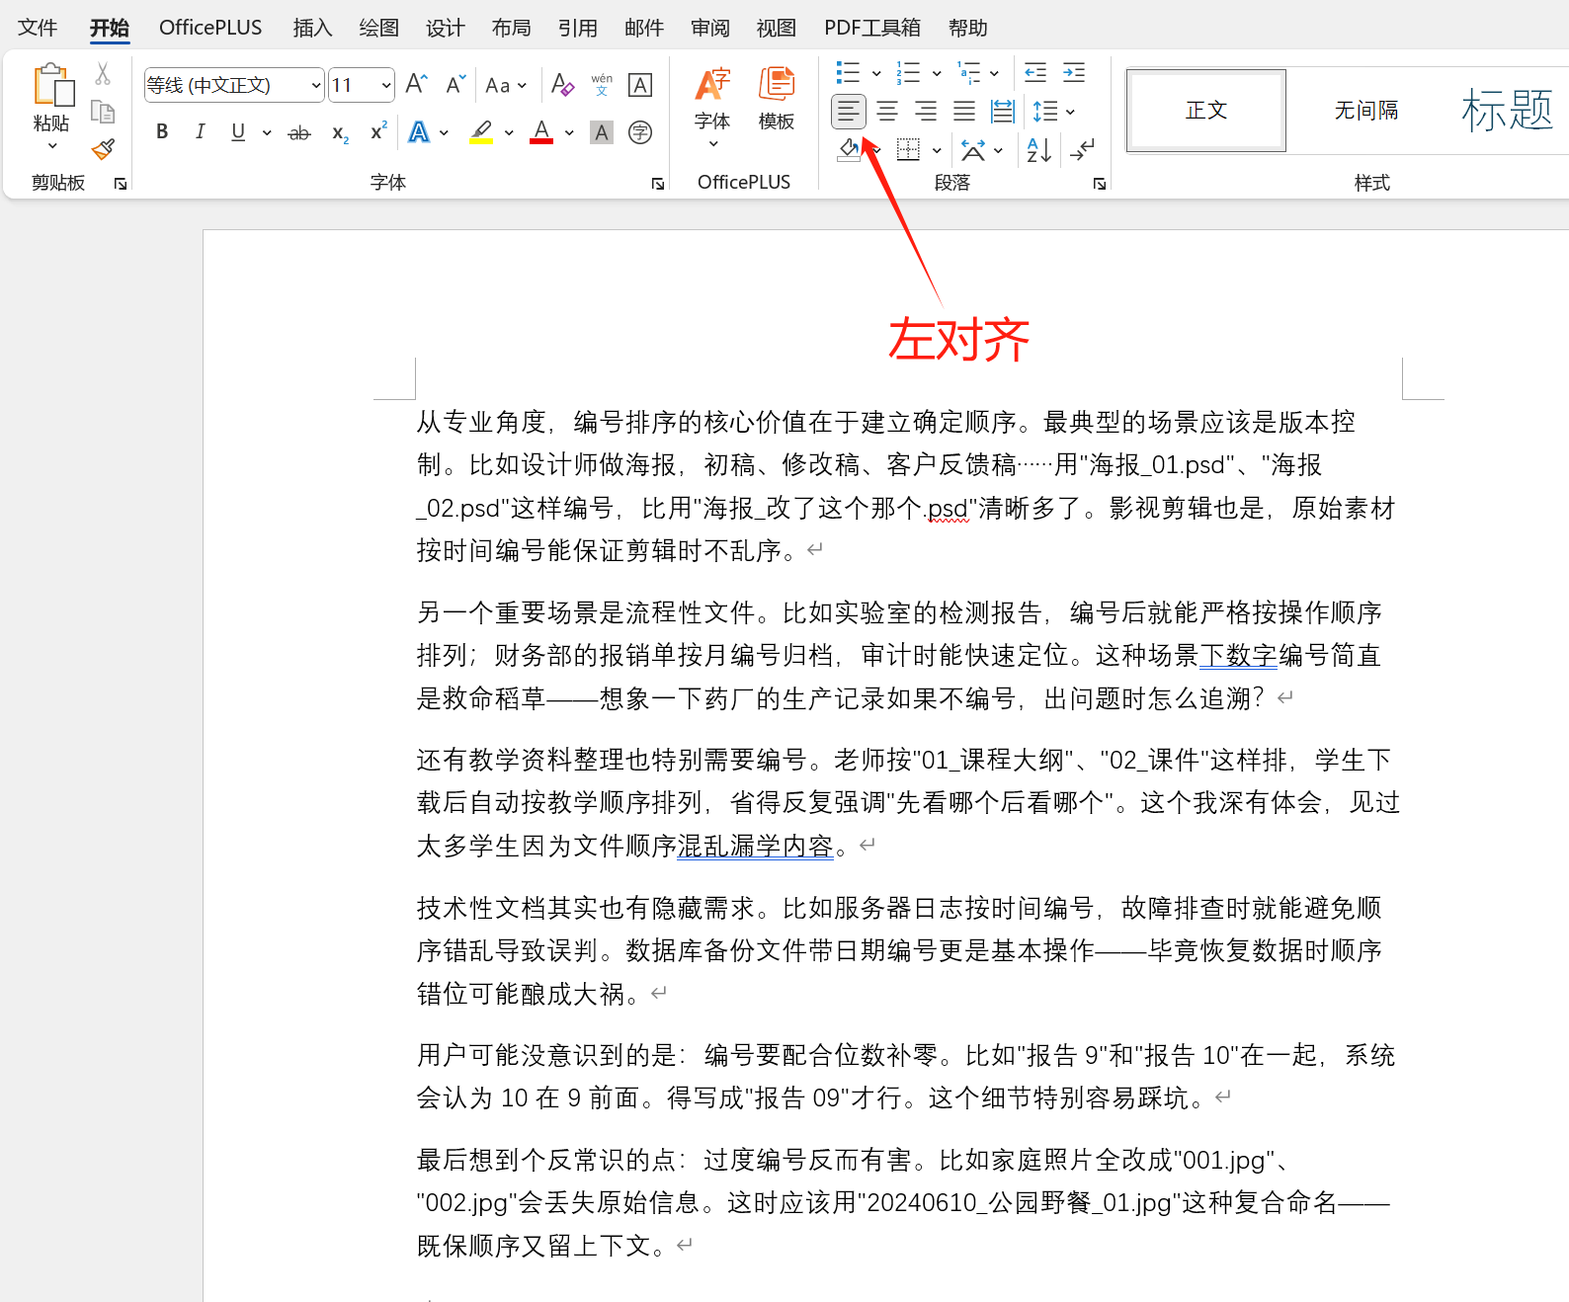The image size is (1569, 1302).
Task: Expand the borders dropdown arrow
Action: (937, 150)
